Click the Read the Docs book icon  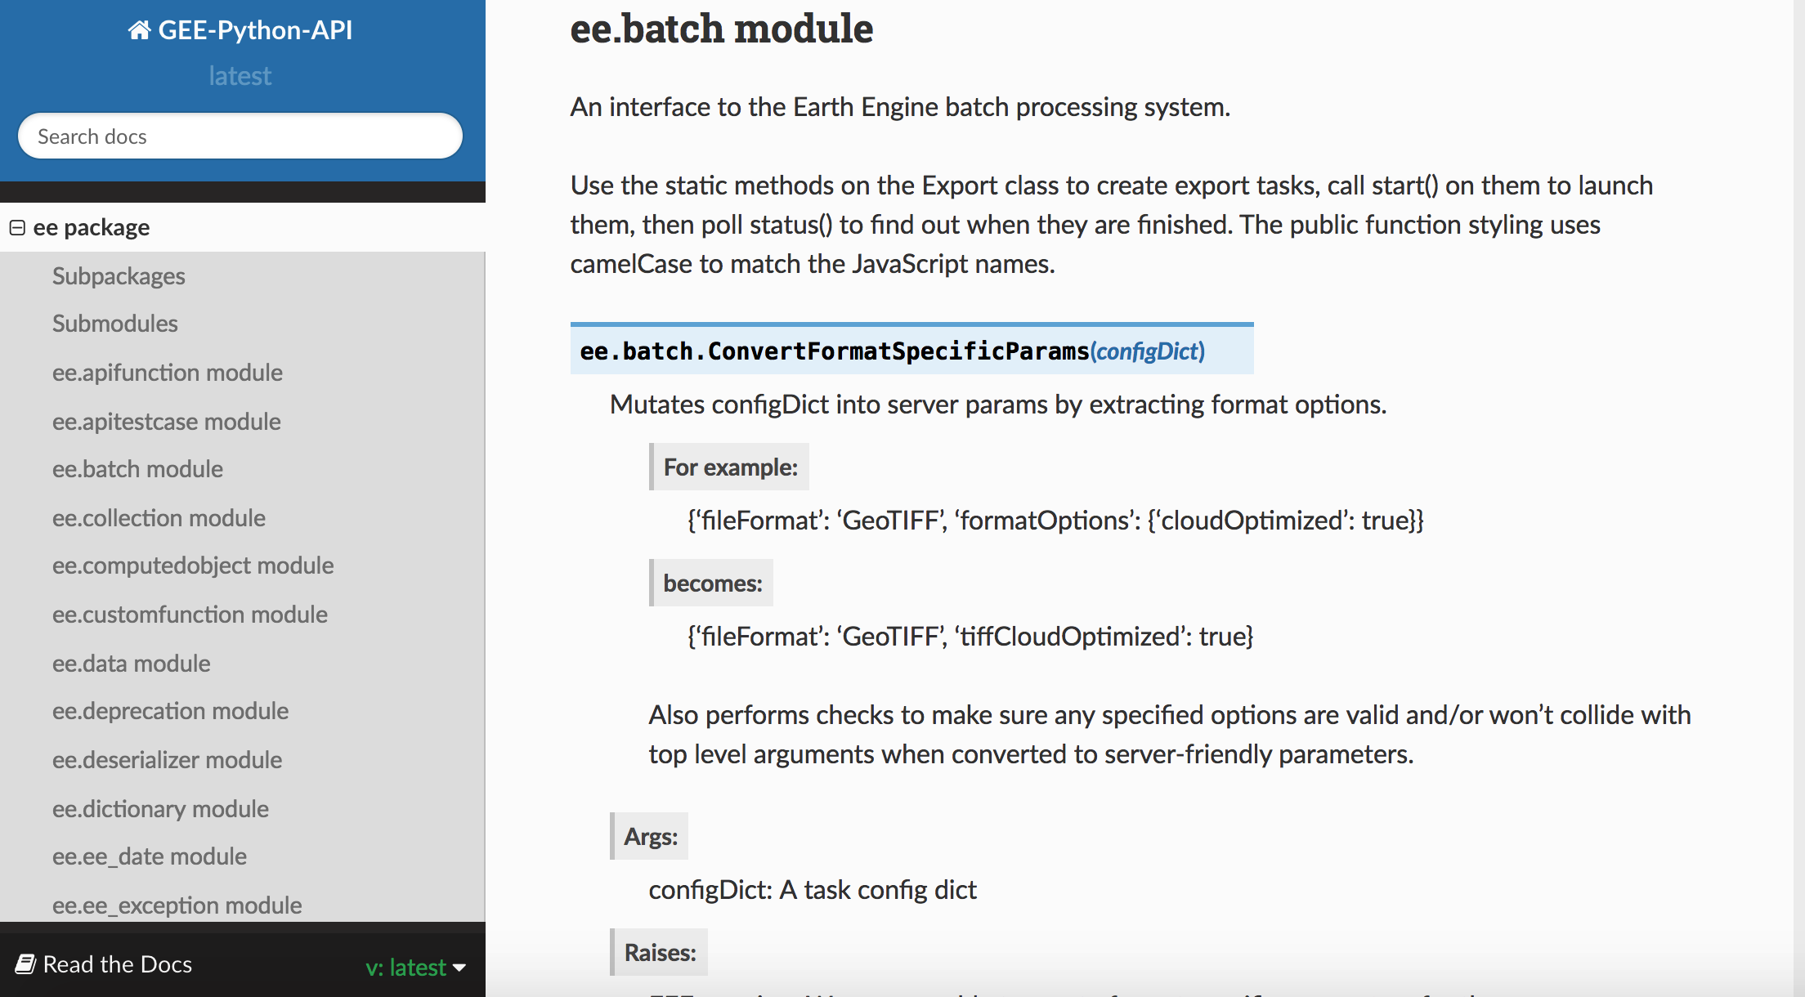(25, 964)
